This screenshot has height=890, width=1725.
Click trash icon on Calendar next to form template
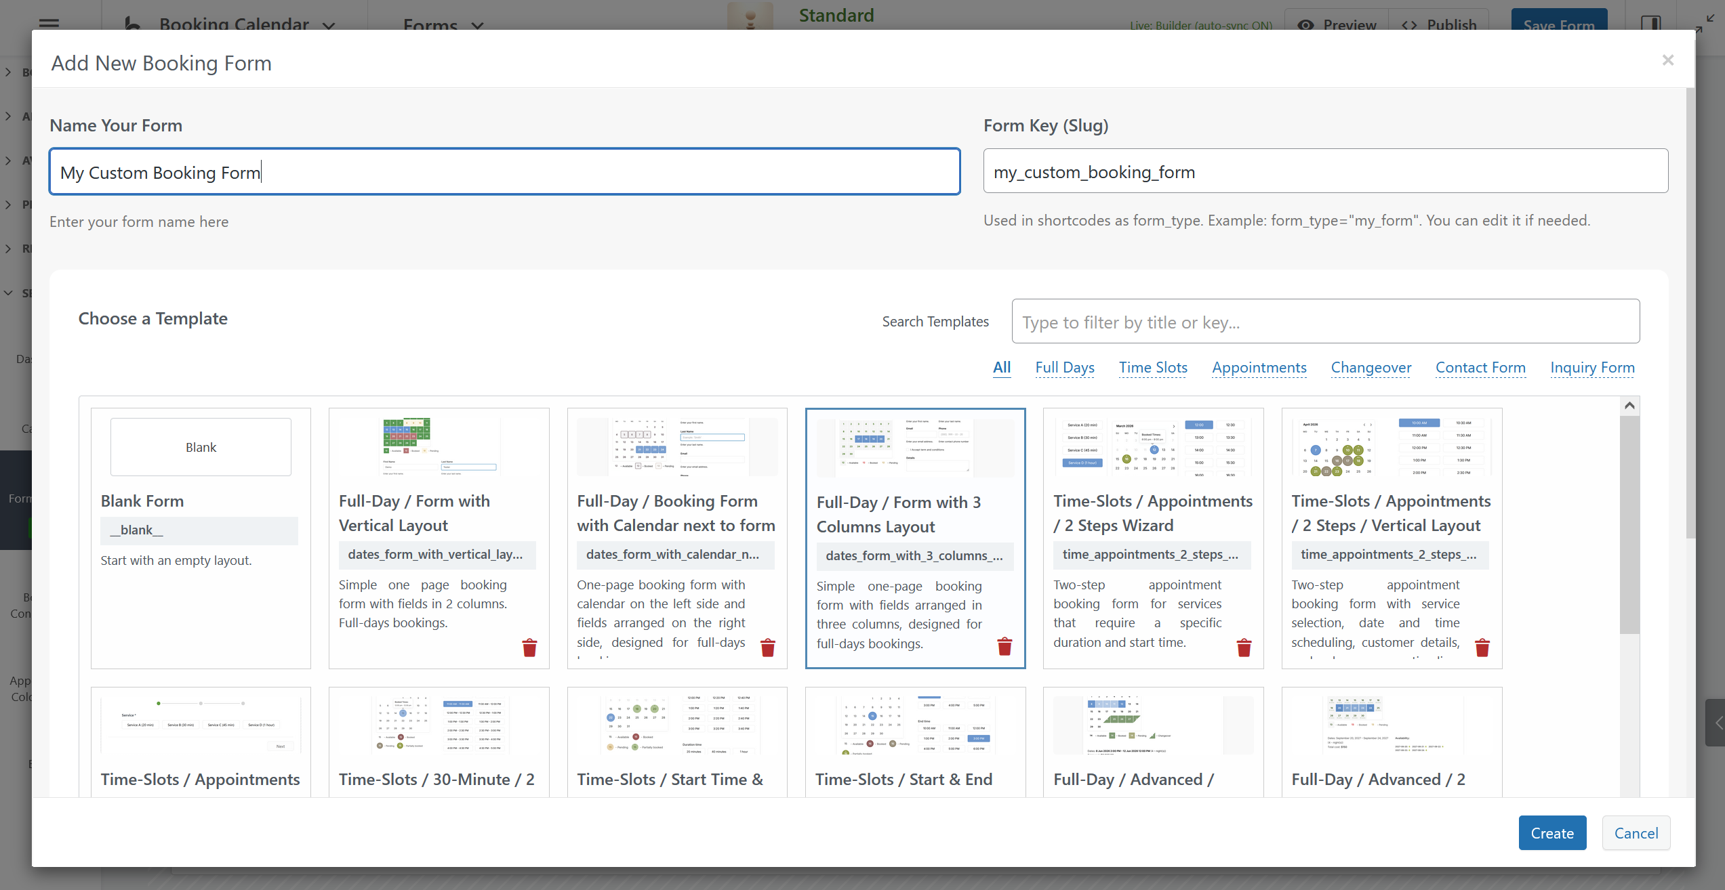coord(767,648)
